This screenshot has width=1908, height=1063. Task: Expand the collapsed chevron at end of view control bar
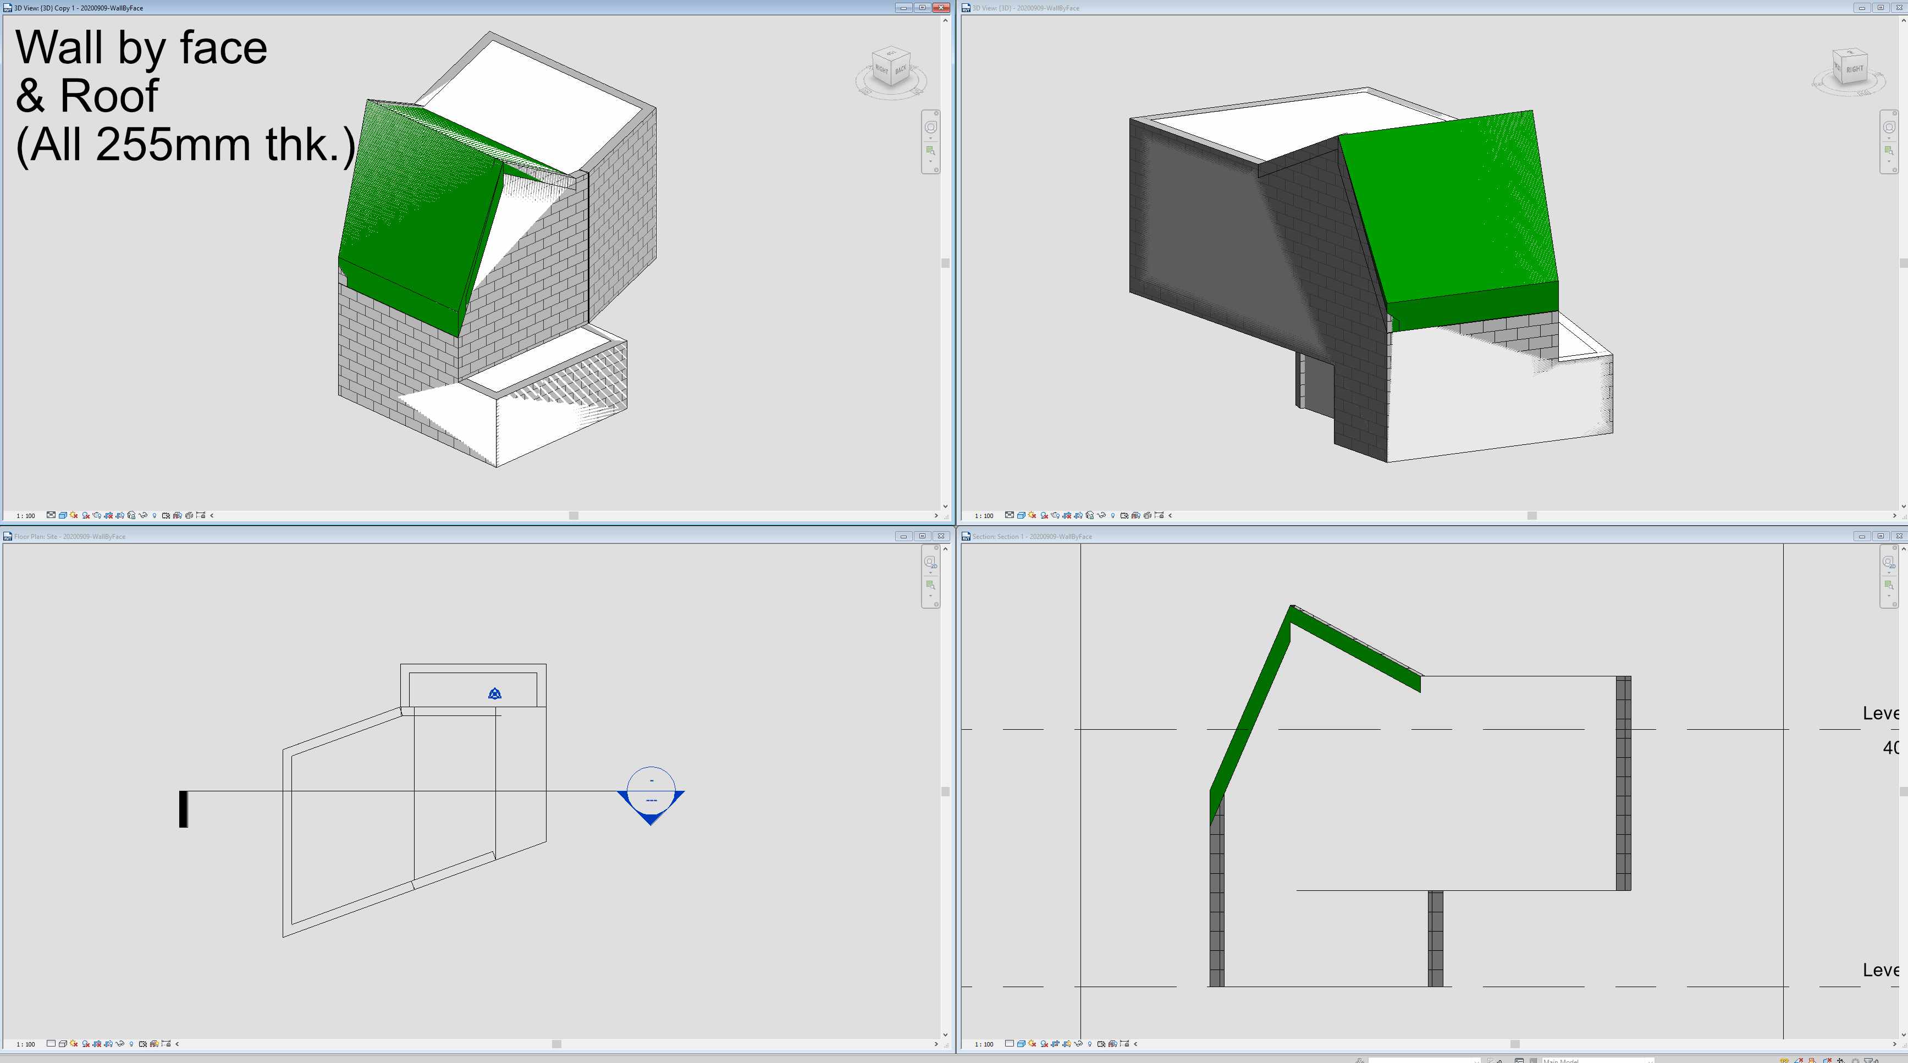pyautogui.click(x=213, y=515)
